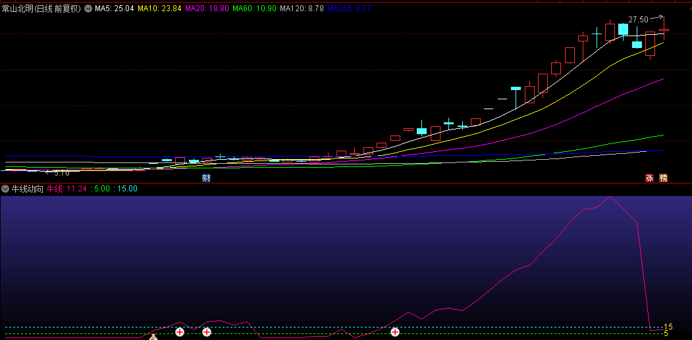This screenshot has height=340, width=692.
Task: Expand the 牛线动向 indicator dropdown arrow
Action: [6, 189]
